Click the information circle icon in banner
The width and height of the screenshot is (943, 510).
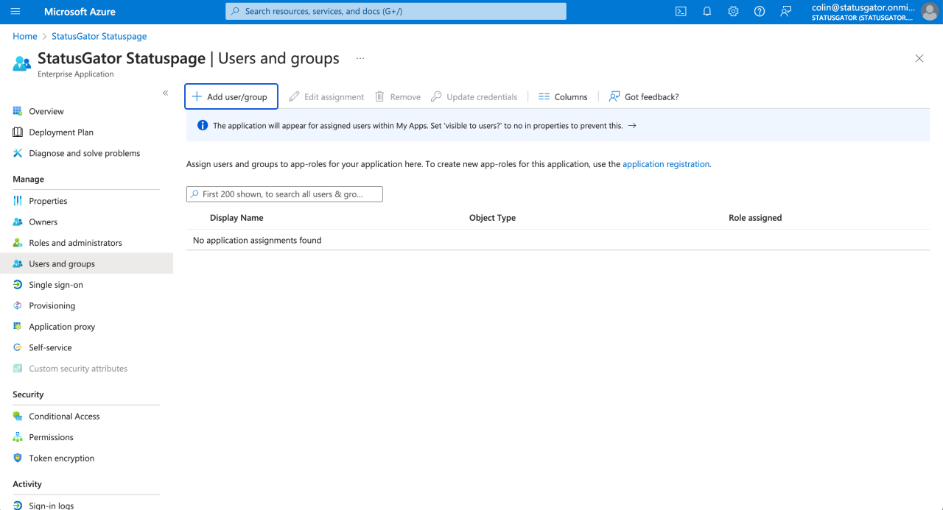203,125
